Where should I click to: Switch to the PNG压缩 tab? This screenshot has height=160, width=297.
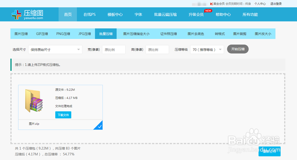click(63, 34)
